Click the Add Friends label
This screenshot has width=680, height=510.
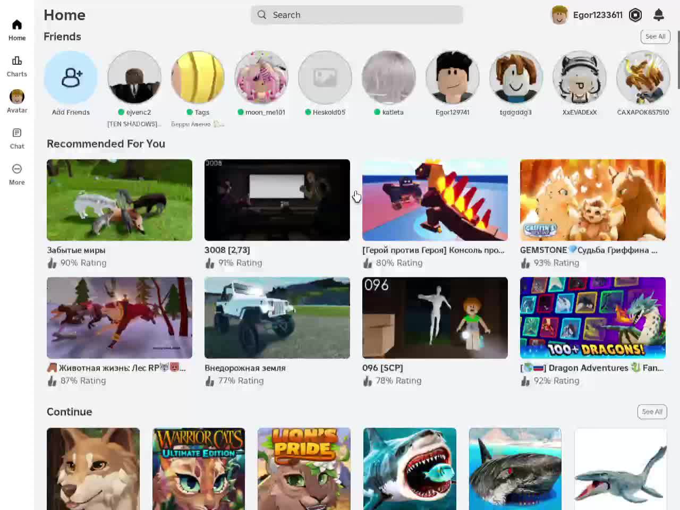click(x=71, y=112)
